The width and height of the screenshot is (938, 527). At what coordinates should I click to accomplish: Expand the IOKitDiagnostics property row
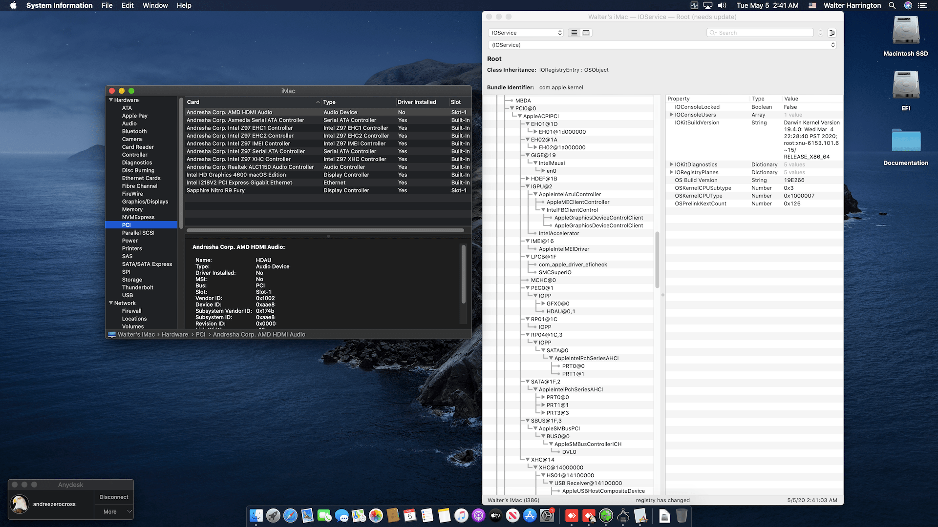(671, 164)
